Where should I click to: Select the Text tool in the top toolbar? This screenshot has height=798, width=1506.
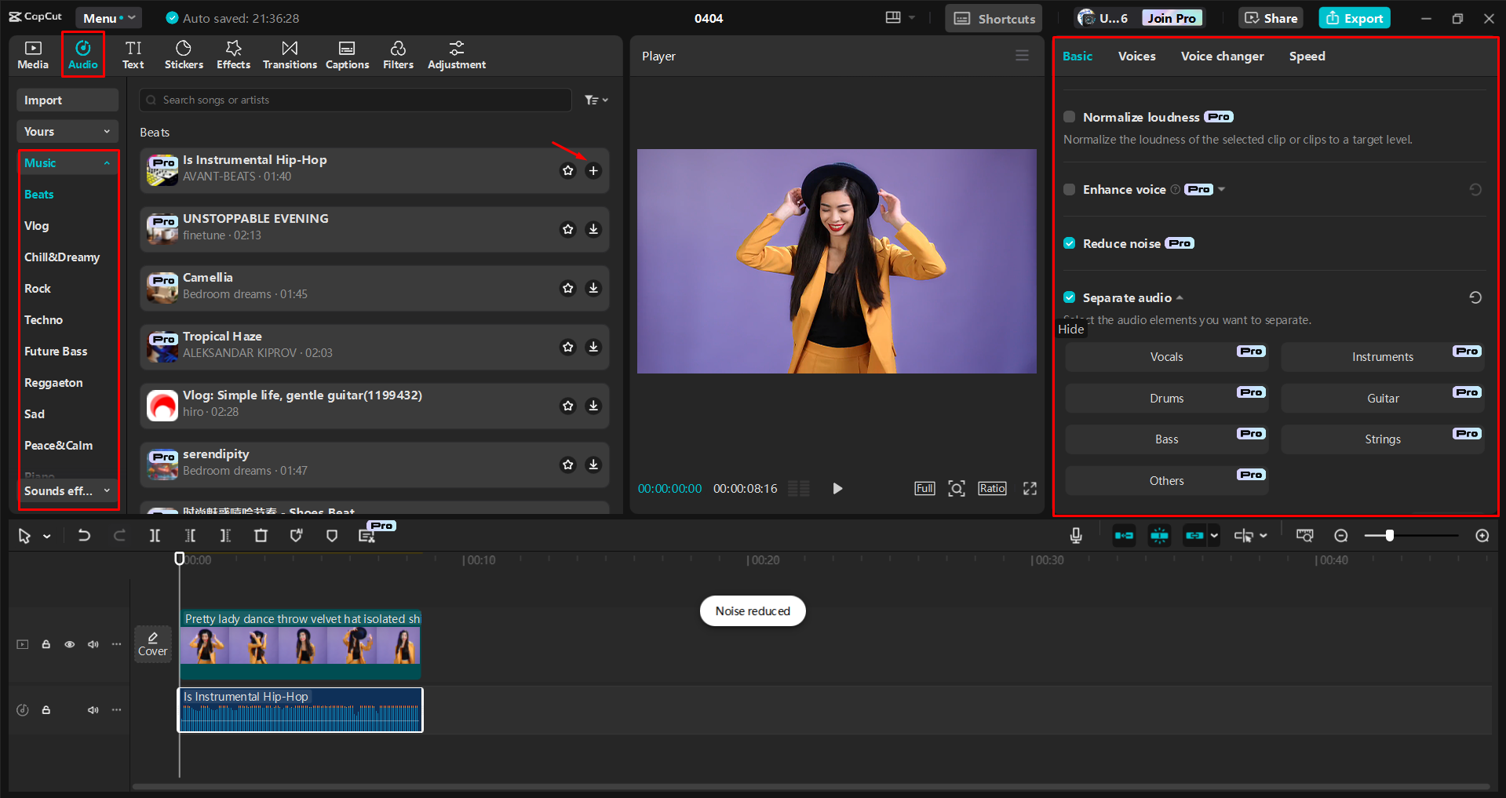pos(133,54)
